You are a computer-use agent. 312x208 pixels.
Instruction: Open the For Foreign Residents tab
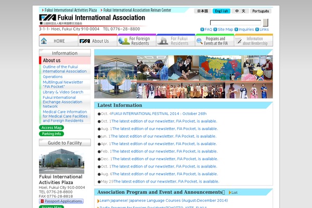pyautogui.click(x=137, y=40)
